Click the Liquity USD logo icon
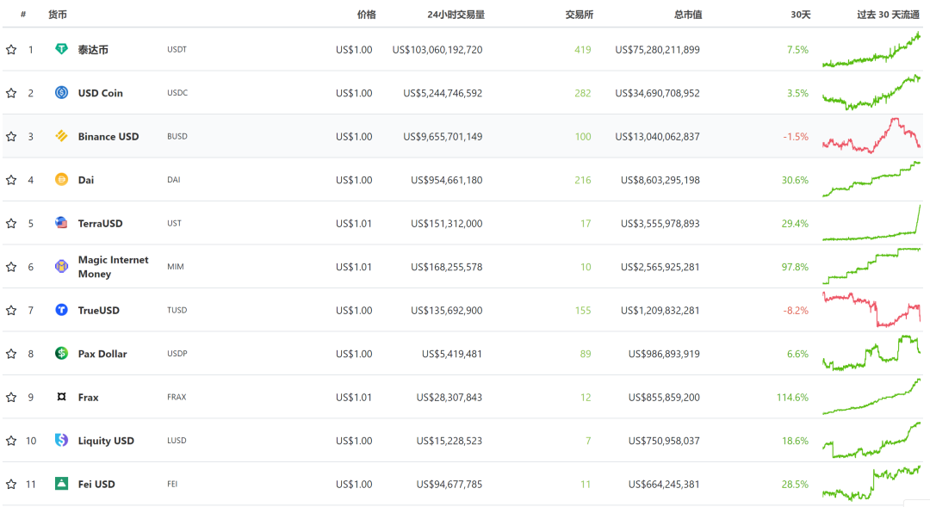Viewport: 930px width, 507px height. (61, 440)
